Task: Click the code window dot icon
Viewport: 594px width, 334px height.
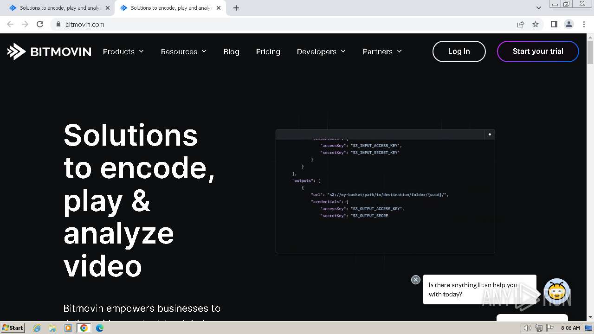Action: 489,135
